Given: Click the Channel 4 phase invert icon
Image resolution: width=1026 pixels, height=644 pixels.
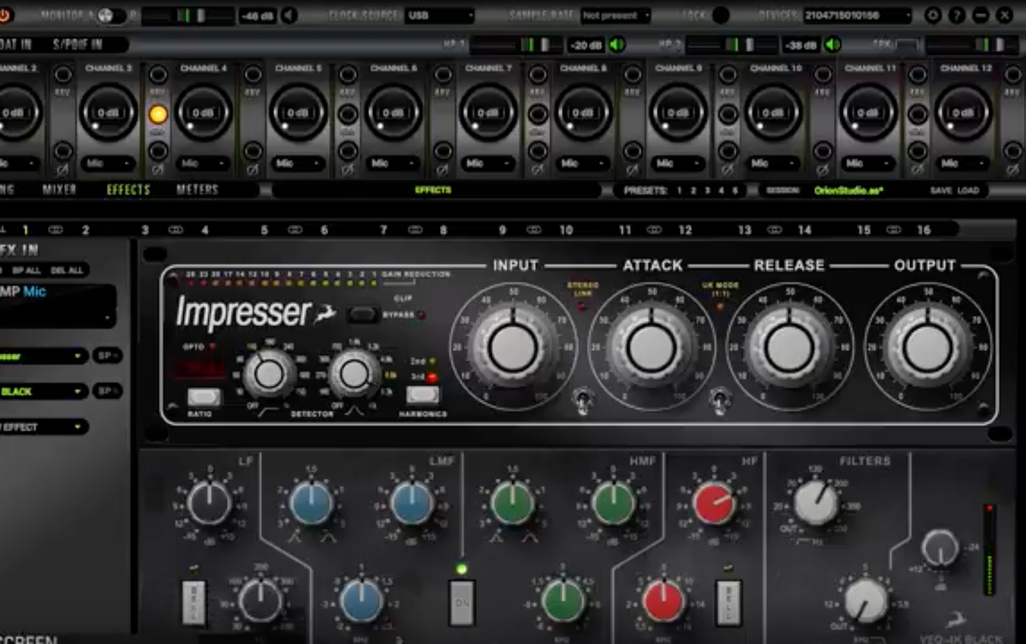Looking at the screenshot, I should 252,171.
